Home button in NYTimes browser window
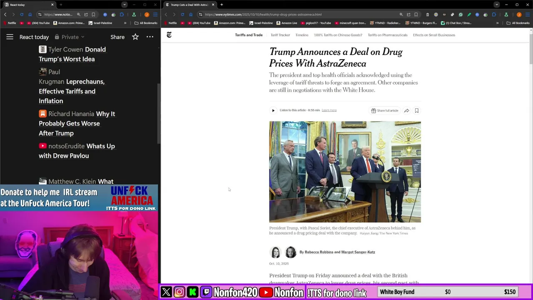533x300 pixels. coord(191,15)
